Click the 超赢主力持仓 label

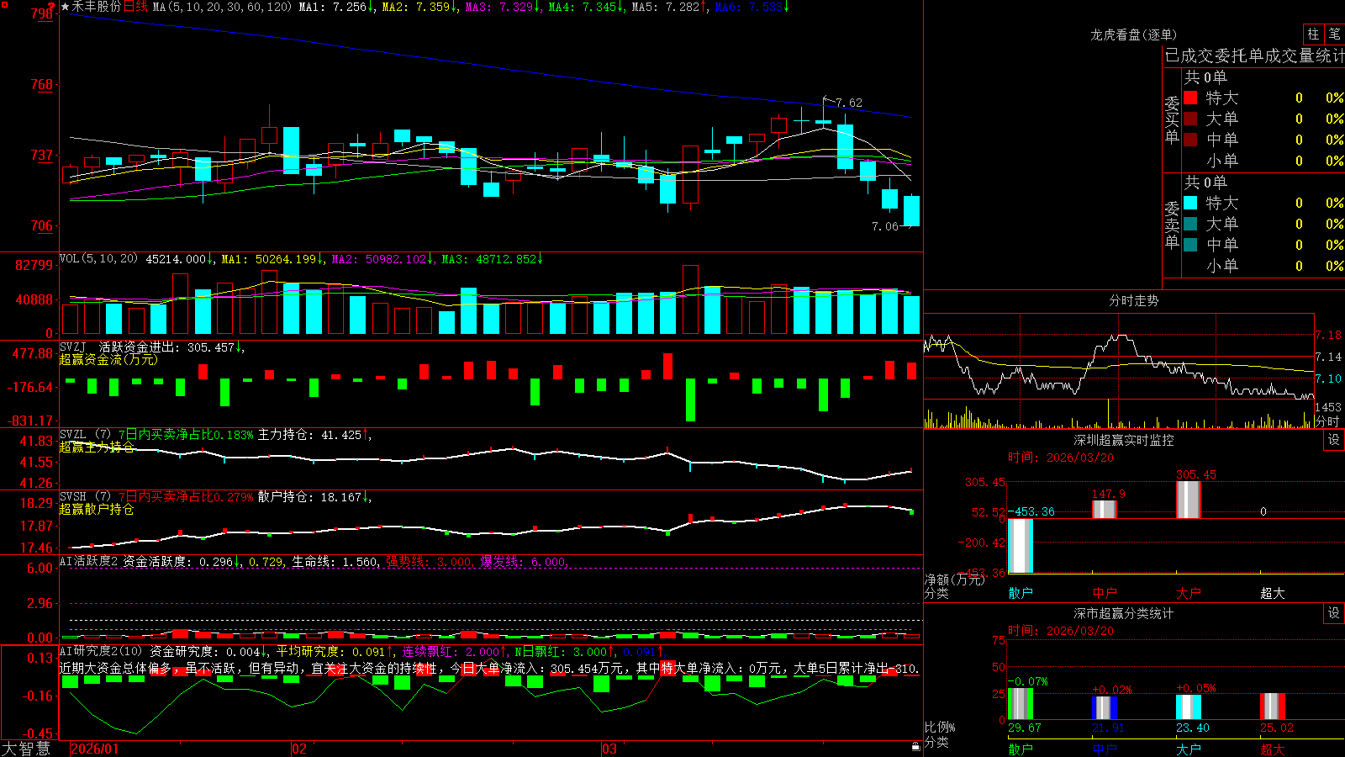pos(97,447)
